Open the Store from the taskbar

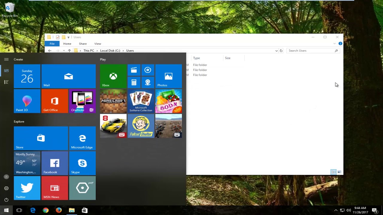(85, 210)
